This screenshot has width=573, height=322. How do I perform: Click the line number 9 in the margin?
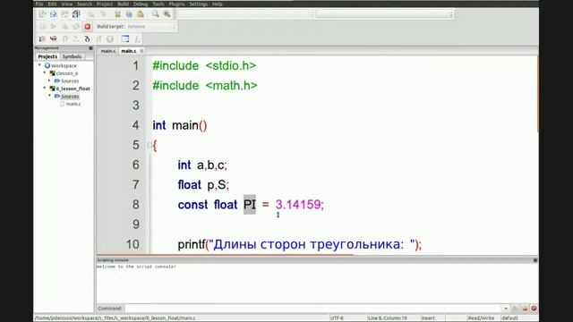pos(135,225)
